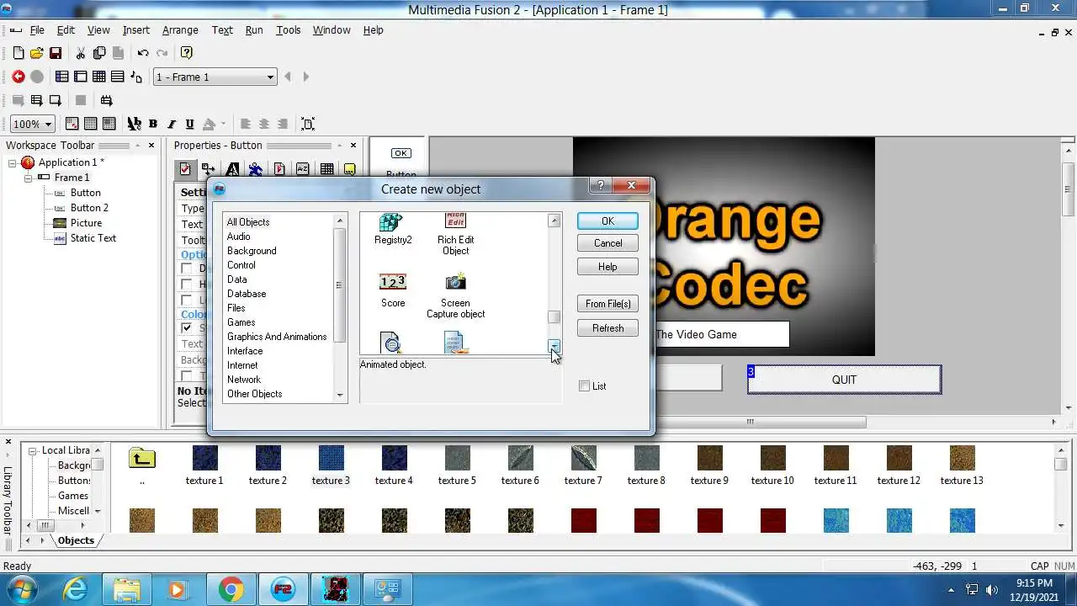The image size is (1077, 606).
Task: Open the Movement running-man tab in Properties
Action: [x=256, y=169]
